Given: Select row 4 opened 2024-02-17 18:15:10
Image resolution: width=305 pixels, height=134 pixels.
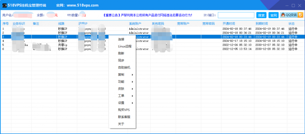Looking at the screenshot, I should 152,41.
